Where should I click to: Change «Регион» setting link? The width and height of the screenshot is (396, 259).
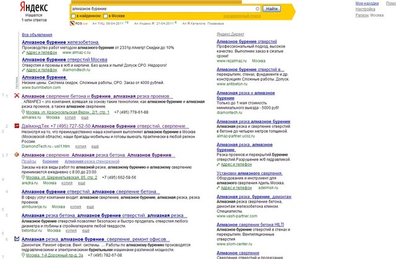361,15
